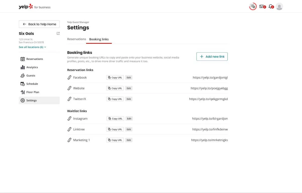Open Schedule in the sidebar menu

coord(39,84)
